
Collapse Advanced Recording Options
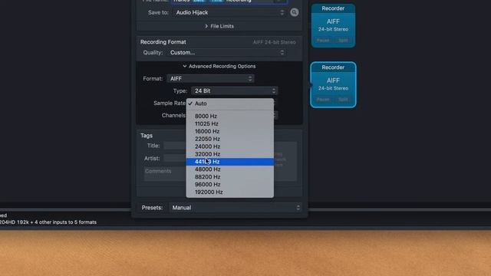219,67
